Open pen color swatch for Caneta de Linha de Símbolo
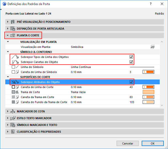The height and width of the screenshot is (149, 168). (x=148, y=72)
